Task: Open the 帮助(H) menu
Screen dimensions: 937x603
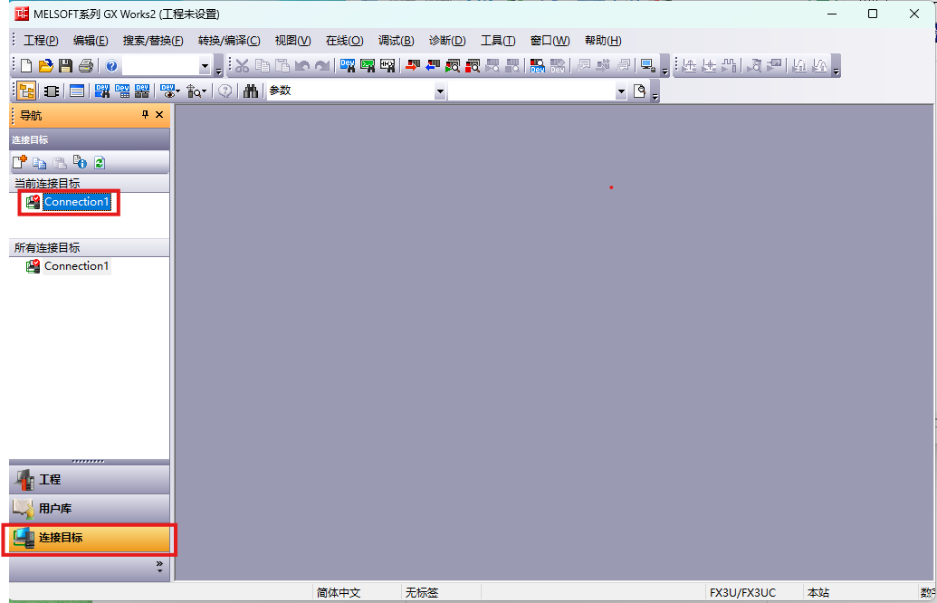Action: click(x=603, y=41)
